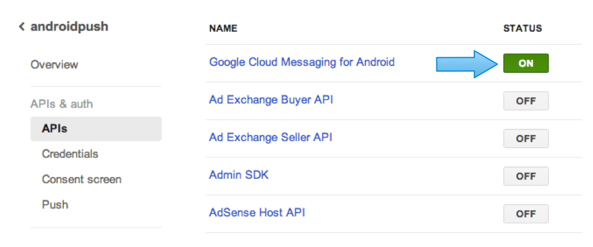Click the NAME column header
Image resolution: width=593 pixels, height=247 pixels.
(x=223, y=28)
